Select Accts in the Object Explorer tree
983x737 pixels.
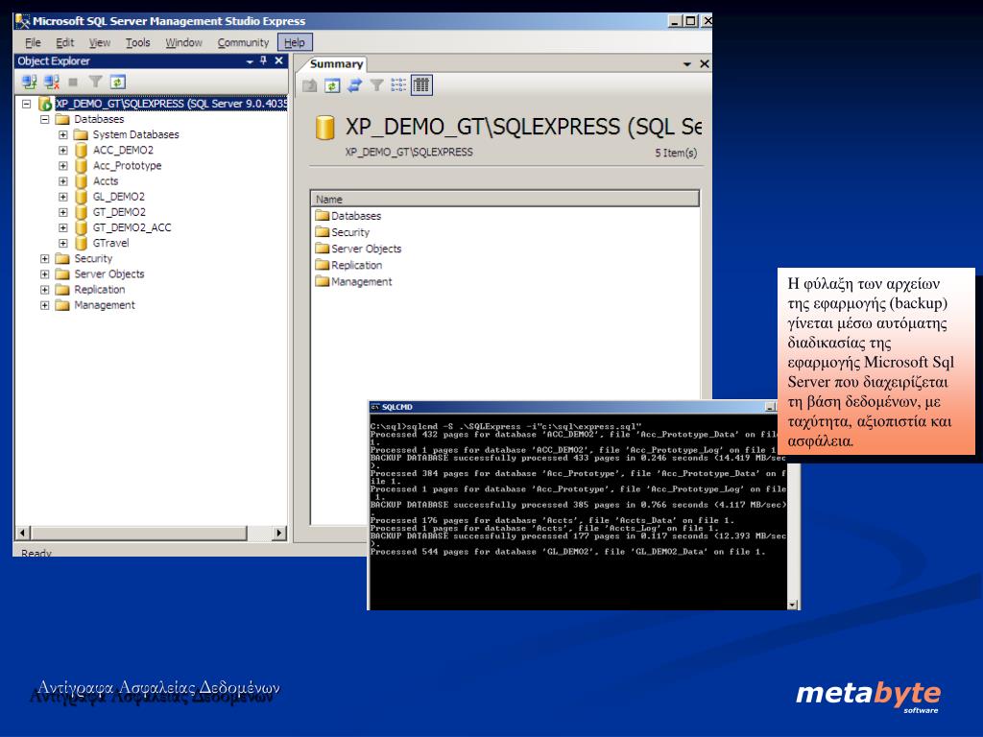point(106,181)
